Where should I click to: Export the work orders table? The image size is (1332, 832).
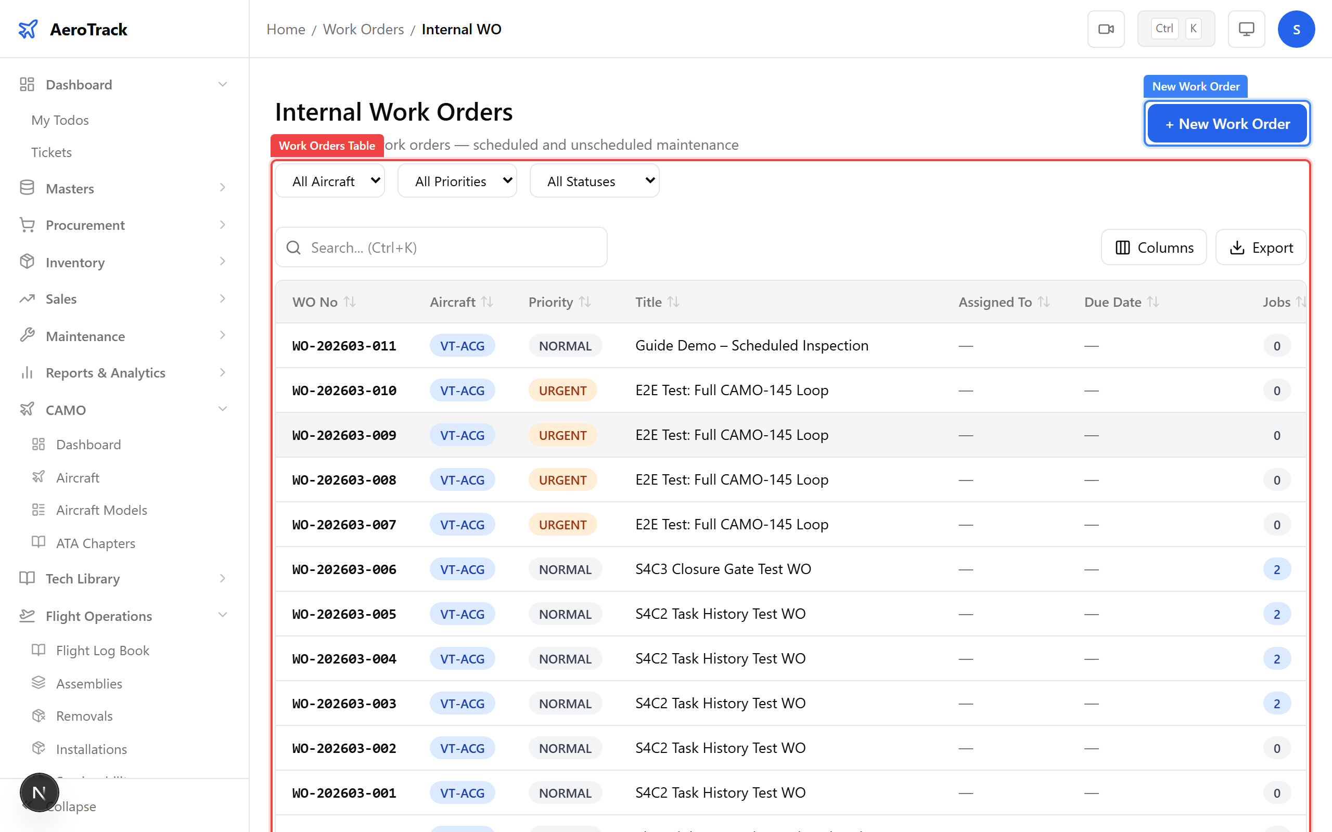[x=1261, y=247]
